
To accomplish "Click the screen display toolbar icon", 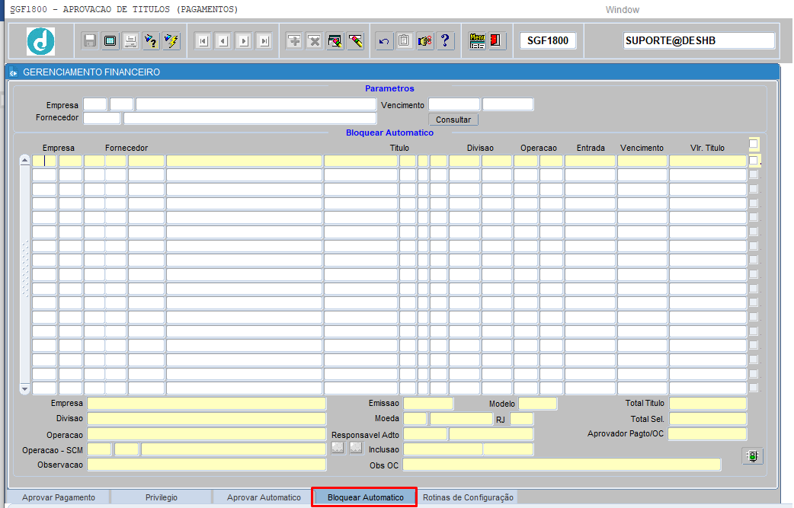I will tap(110, 41).
